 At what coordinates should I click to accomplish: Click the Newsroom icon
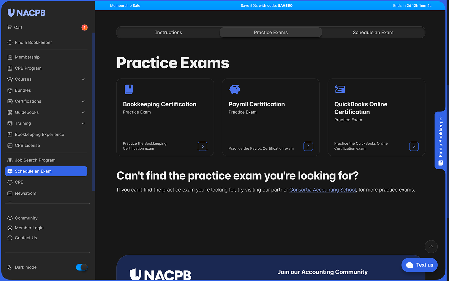pos(10,193)
